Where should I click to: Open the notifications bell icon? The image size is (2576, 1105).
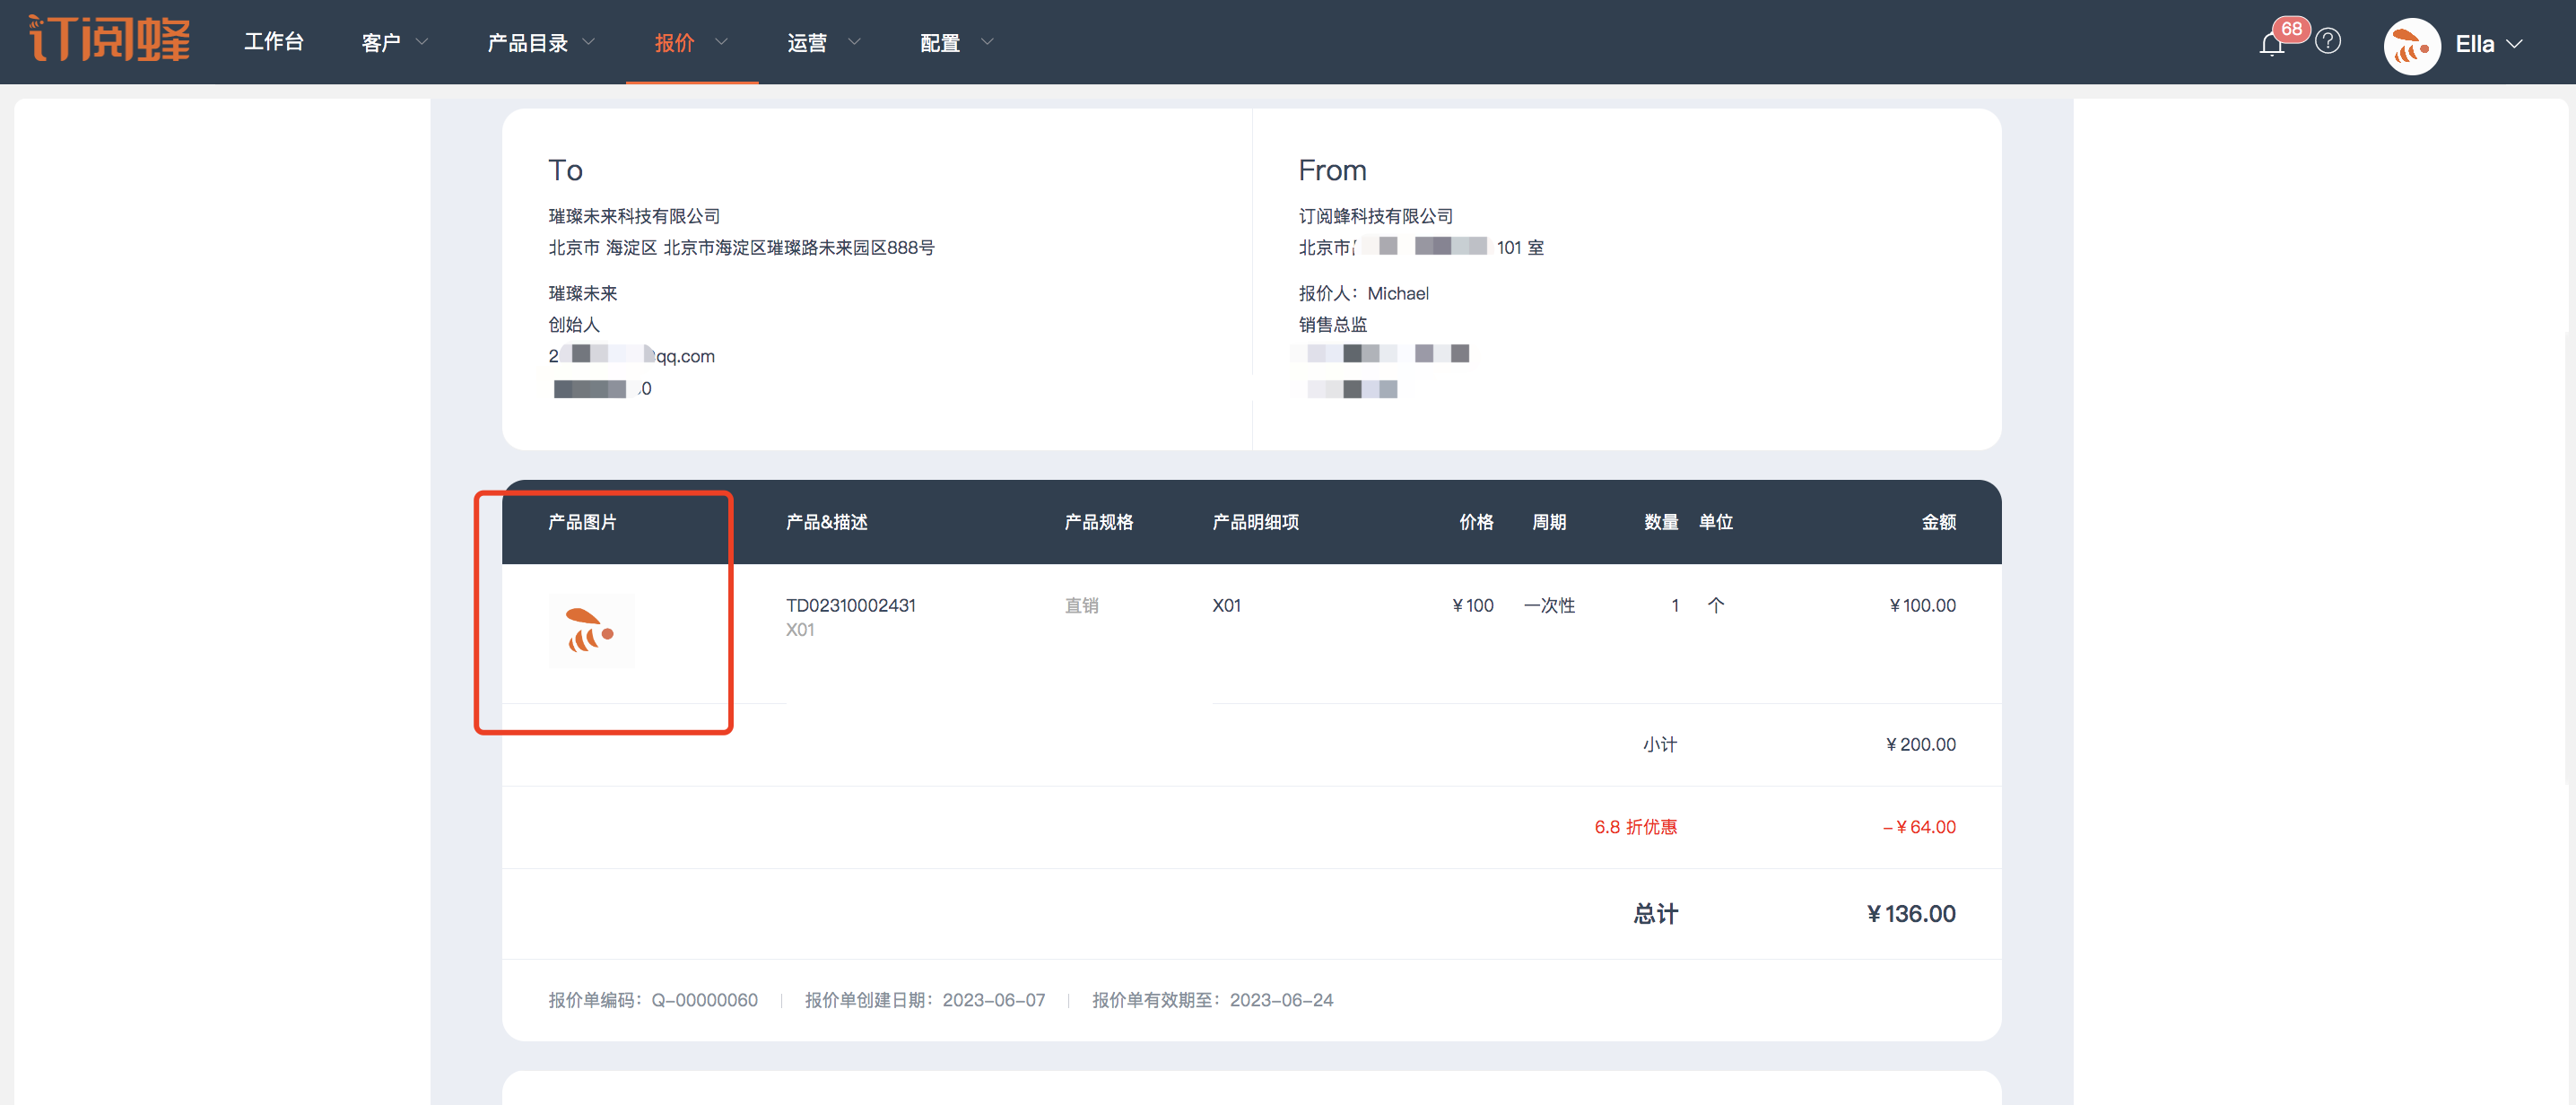pos(2271,44)
